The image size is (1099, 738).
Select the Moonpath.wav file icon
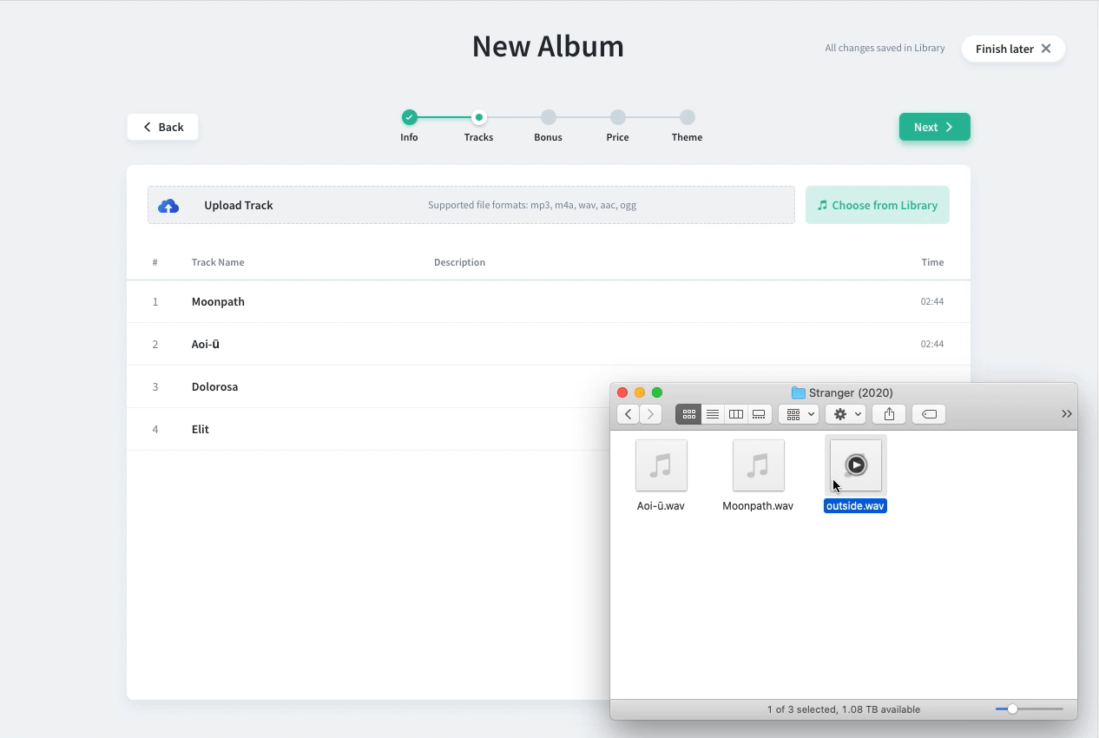click(x=759, y=465)
